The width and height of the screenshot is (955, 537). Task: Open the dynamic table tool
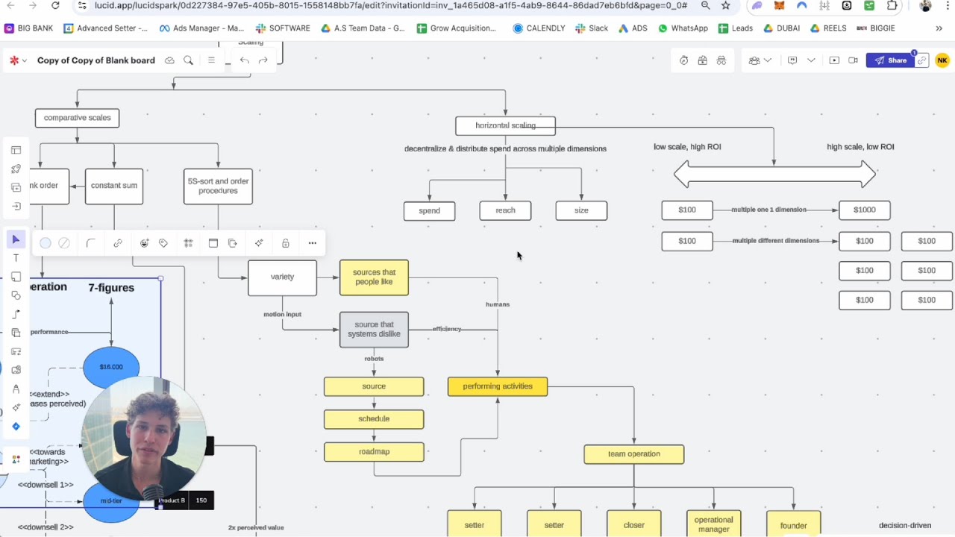[x=16, y=351]
